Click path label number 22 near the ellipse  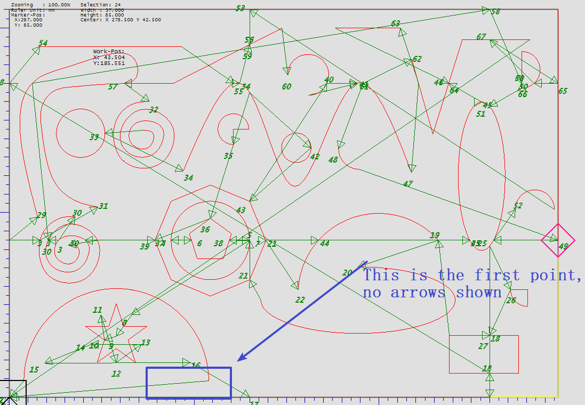[300, 300]
